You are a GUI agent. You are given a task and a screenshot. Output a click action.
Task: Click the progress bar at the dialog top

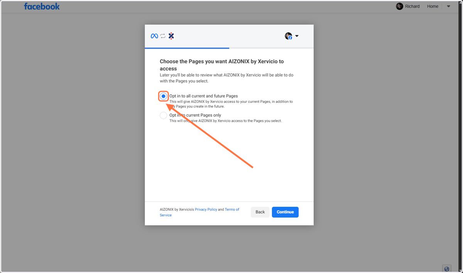point(229,48)
